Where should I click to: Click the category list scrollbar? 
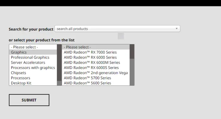click(59, 65)
